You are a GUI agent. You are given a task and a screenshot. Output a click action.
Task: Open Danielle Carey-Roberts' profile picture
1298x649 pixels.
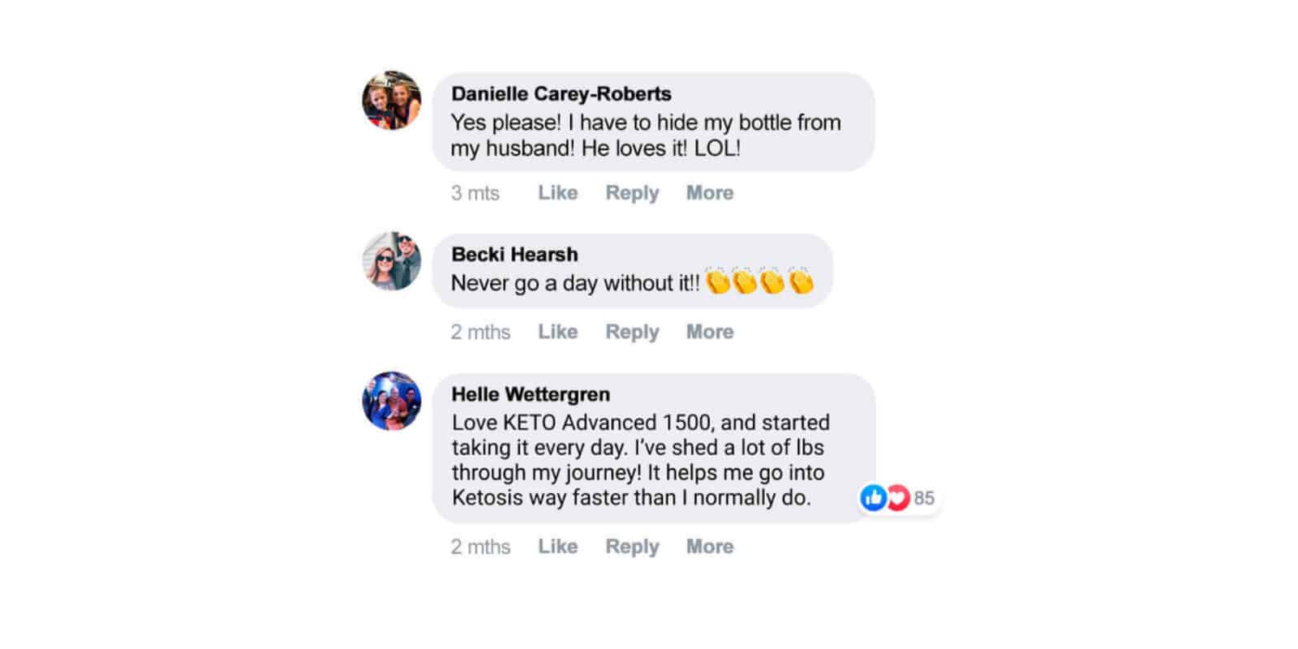[392, 100]
